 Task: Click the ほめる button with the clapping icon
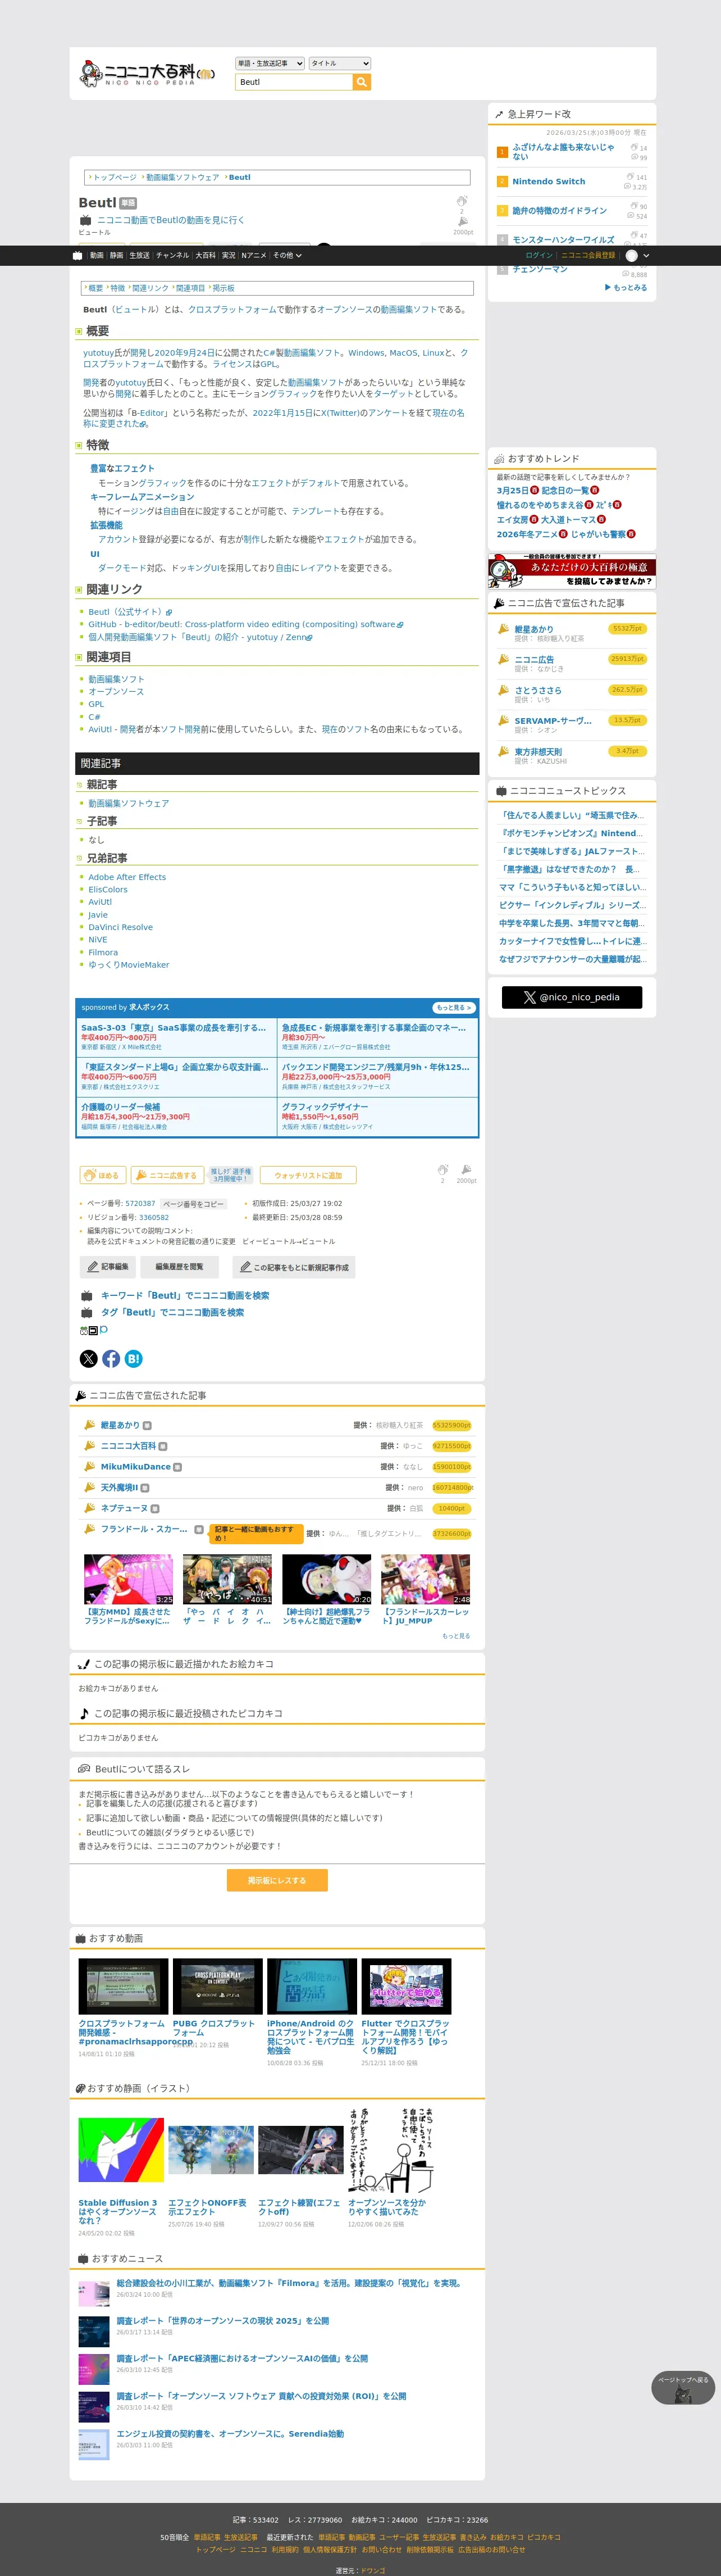click(x=102, y=1175)
